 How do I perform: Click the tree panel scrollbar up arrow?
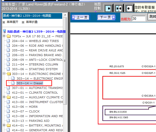click(x=65, y=15)
